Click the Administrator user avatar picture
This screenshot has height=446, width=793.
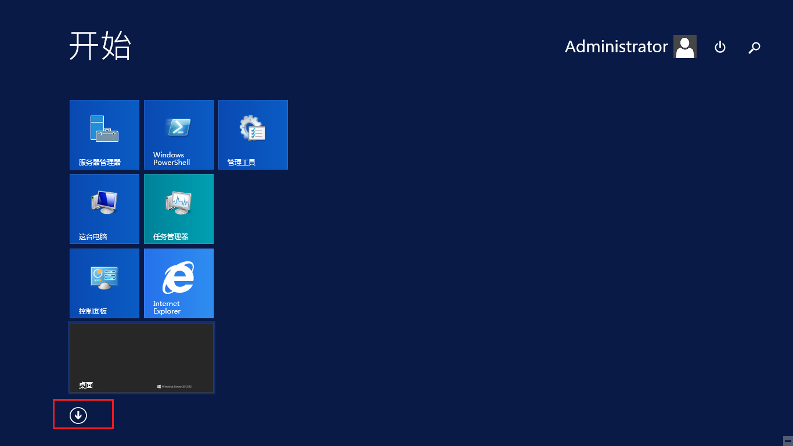pyautogui.click(x=684, y=46)
